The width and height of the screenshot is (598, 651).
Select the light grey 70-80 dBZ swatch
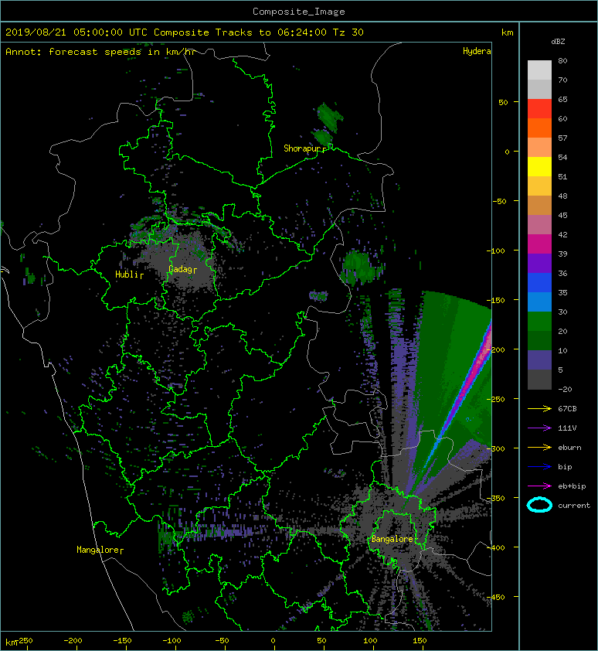(x=539, y=70)
